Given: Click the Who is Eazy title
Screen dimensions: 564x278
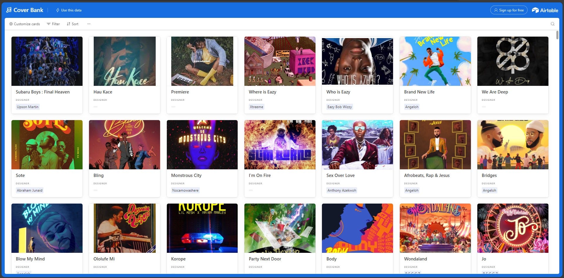Looking at the screenshot, I should pos(338,92).
